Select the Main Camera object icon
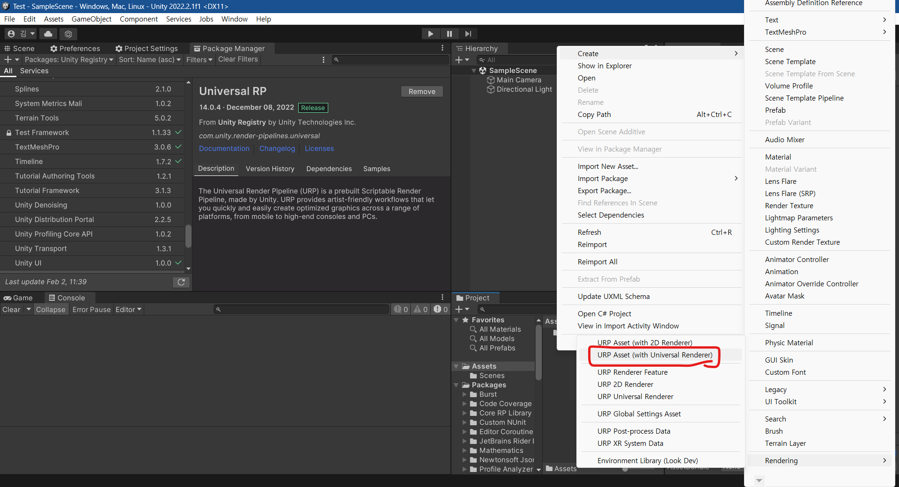 491,80
